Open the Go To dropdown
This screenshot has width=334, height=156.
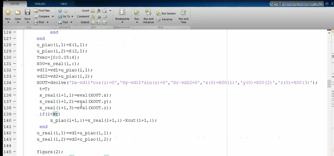click(72, 17)
